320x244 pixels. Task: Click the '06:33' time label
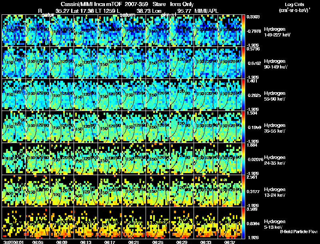click(206, 242)
